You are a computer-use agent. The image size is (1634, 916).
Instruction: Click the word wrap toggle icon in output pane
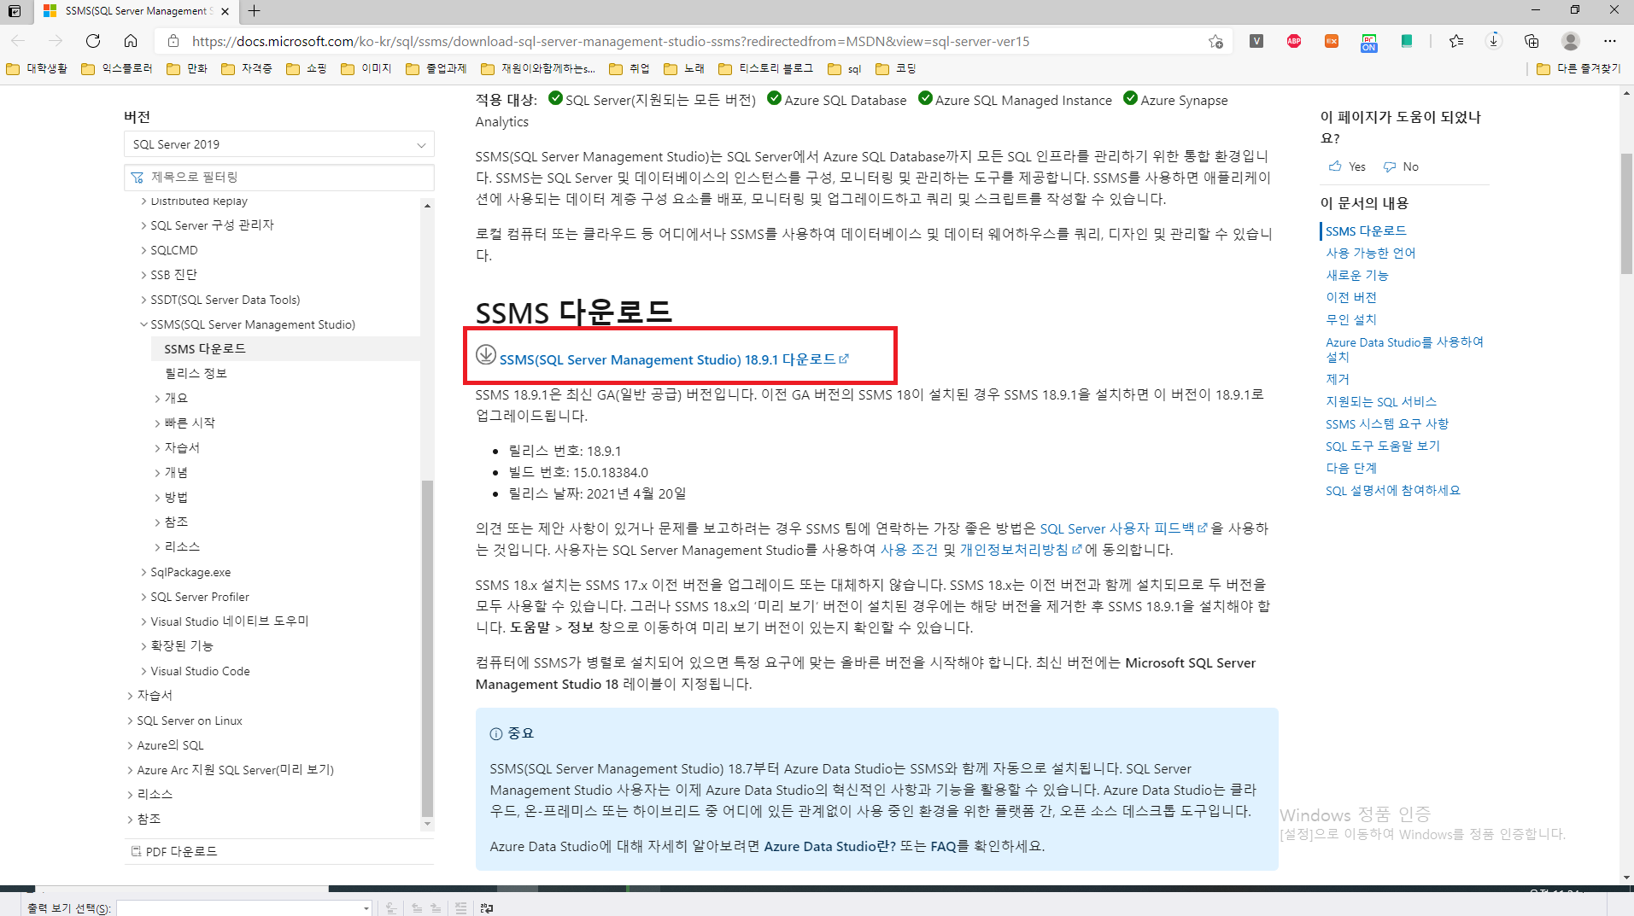pos(488,908)
